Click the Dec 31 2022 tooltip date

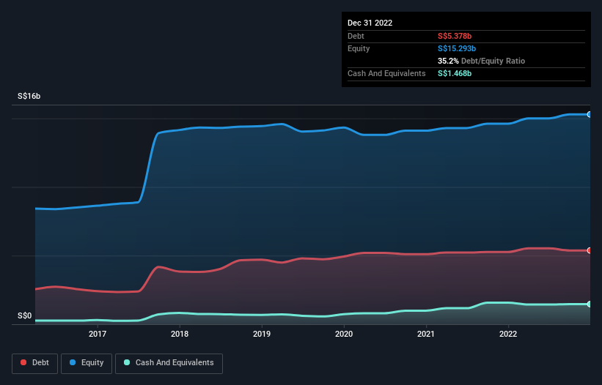(370, 23)
